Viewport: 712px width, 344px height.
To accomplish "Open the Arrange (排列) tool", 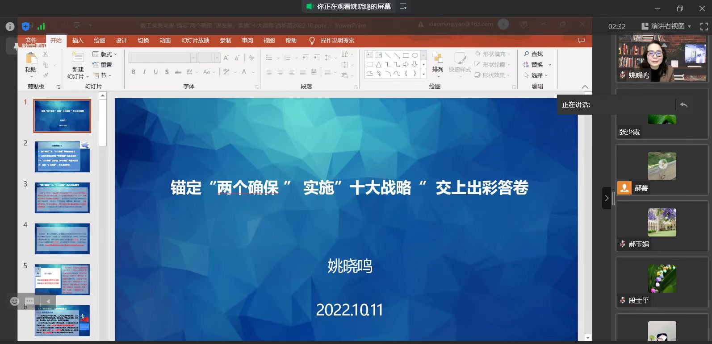I will pos(437,62).
